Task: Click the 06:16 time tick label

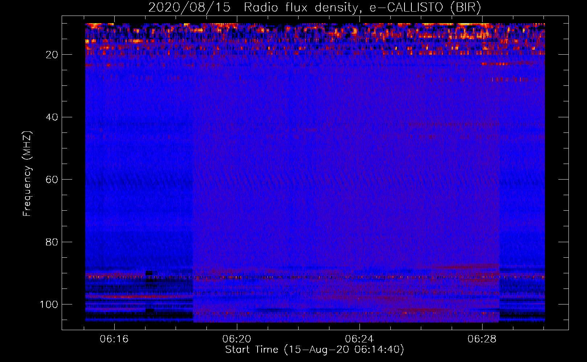Action: pos(114,339)
